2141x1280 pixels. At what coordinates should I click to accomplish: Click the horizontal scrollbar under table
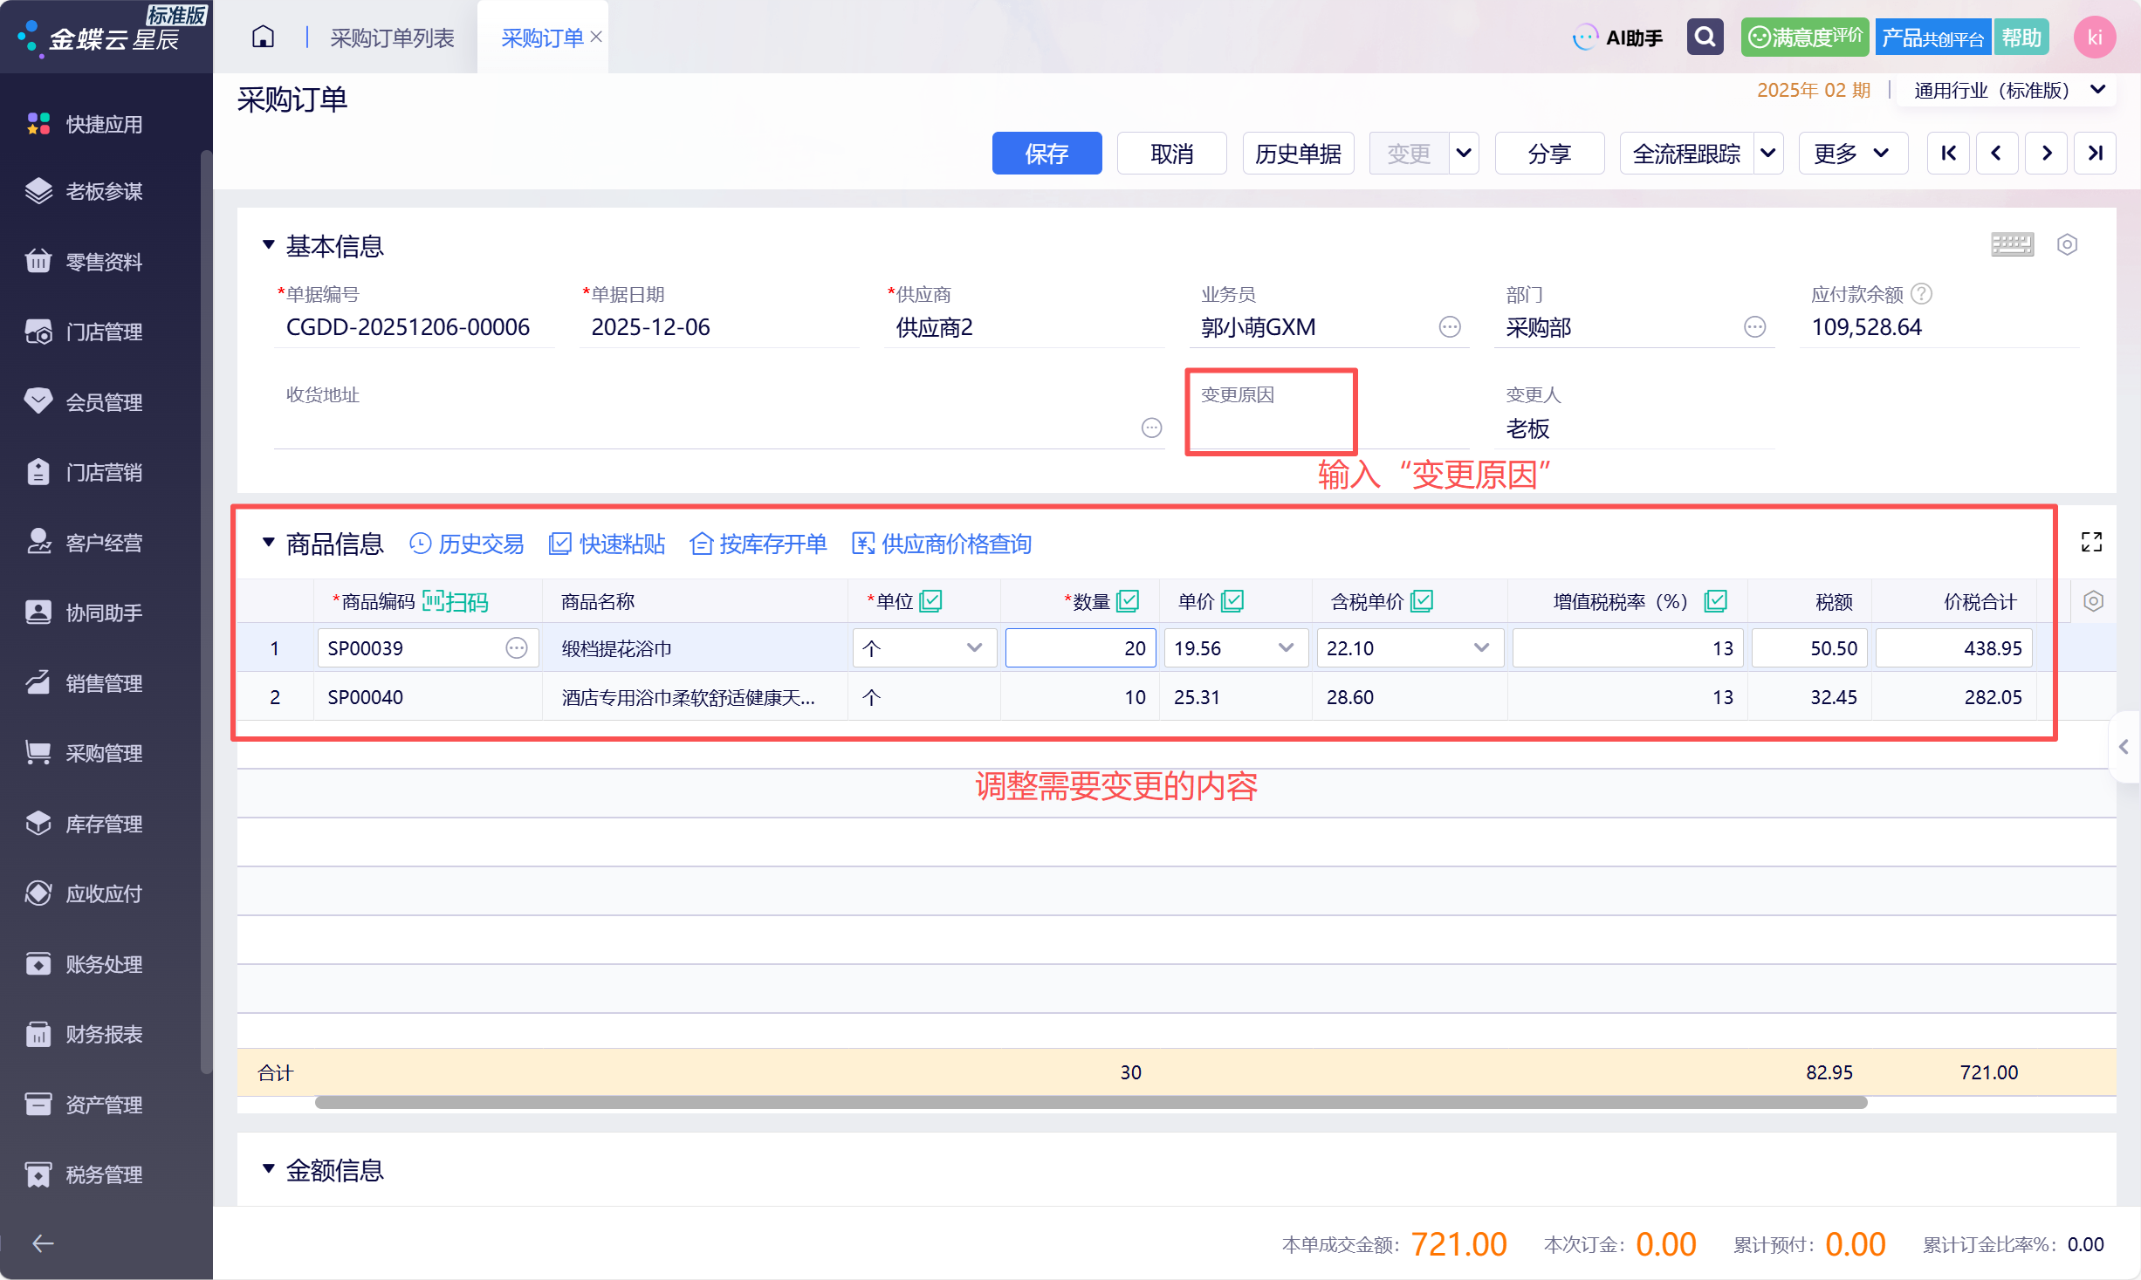pyautogui.click(x=1091, y=1103)
